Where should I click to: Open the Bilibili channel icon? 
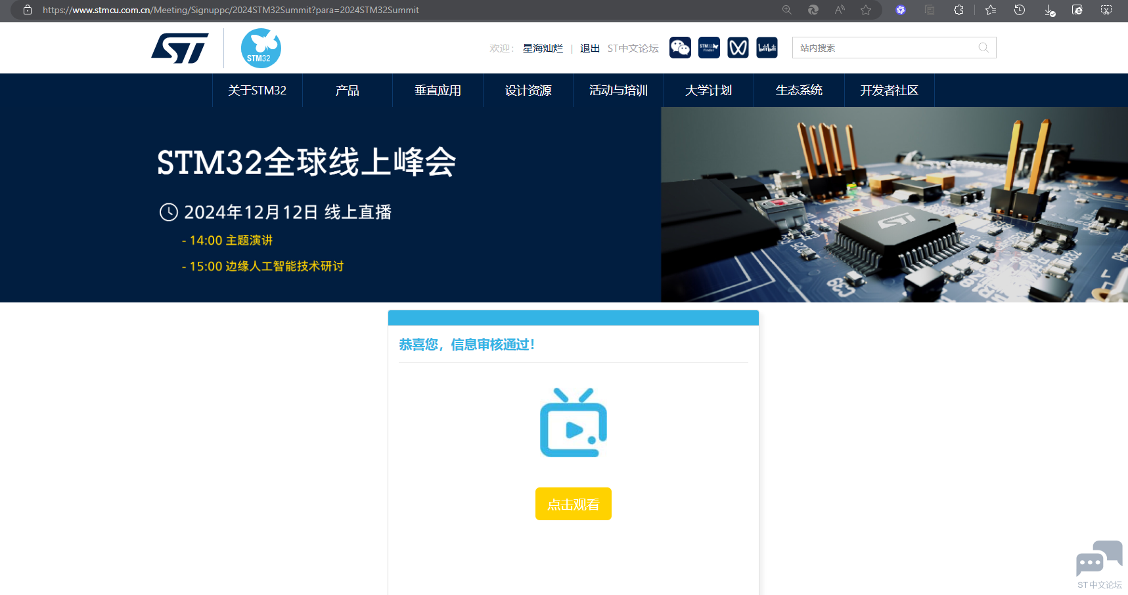tap(767, 48)
